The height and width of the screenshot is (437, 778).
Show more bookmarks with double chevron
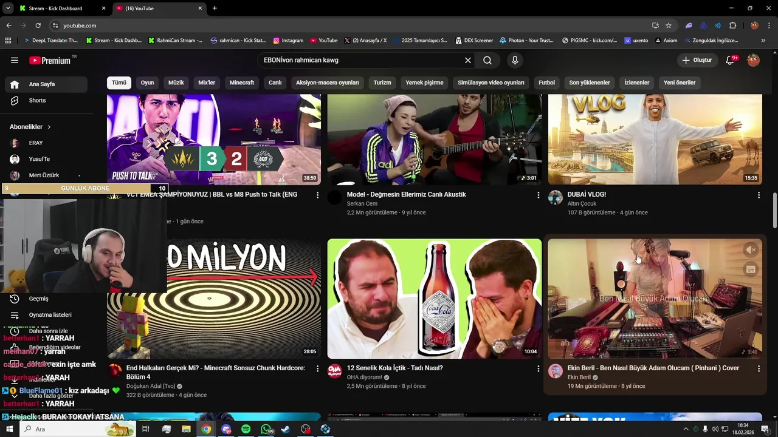coord(763,41)
